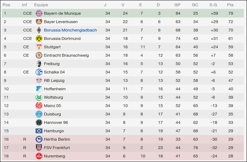Screen dimensions: 247x162
Task: Click the Schalke 04 club badge
Action: point(39,72)
